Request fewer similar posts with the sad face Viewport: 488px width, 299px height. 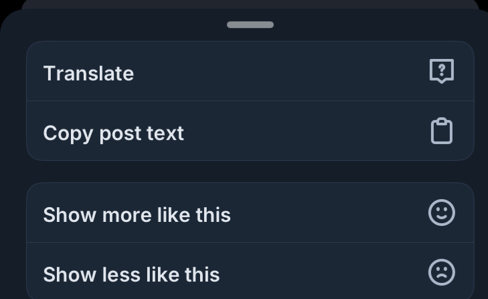[441, 272]
